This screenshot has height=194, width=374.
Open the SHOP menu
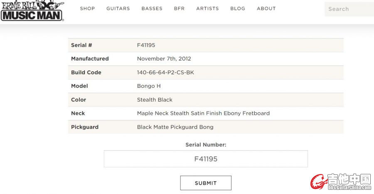(87, 8)
